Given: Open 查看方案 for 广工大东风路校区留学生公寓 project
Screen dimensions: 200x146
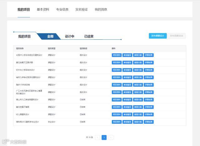Looking at the screenshot, I should pyautogui.click(x=138, y=92).
